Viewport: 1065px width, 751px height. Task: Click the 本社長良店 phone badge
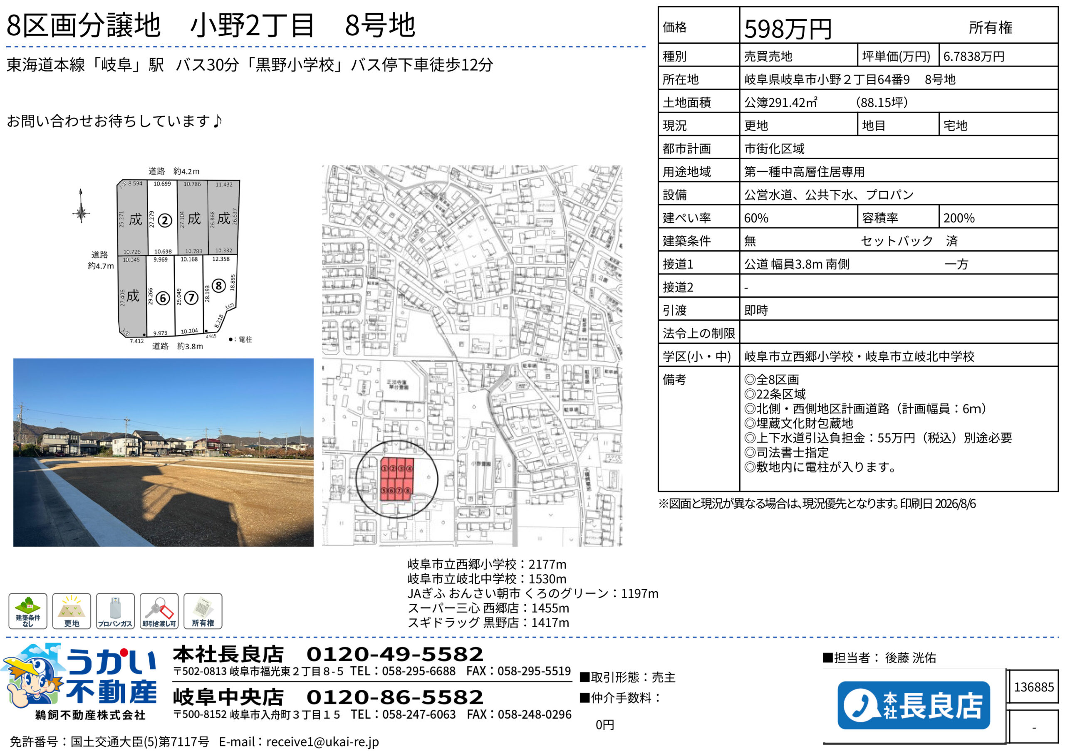pyautogui.click(x=913, y=705)
